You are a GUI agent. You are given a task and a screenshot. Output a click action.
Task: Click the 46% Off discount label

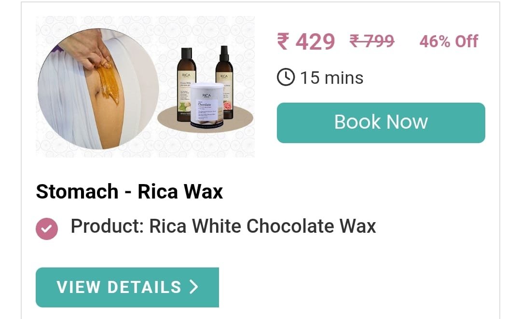449,41
